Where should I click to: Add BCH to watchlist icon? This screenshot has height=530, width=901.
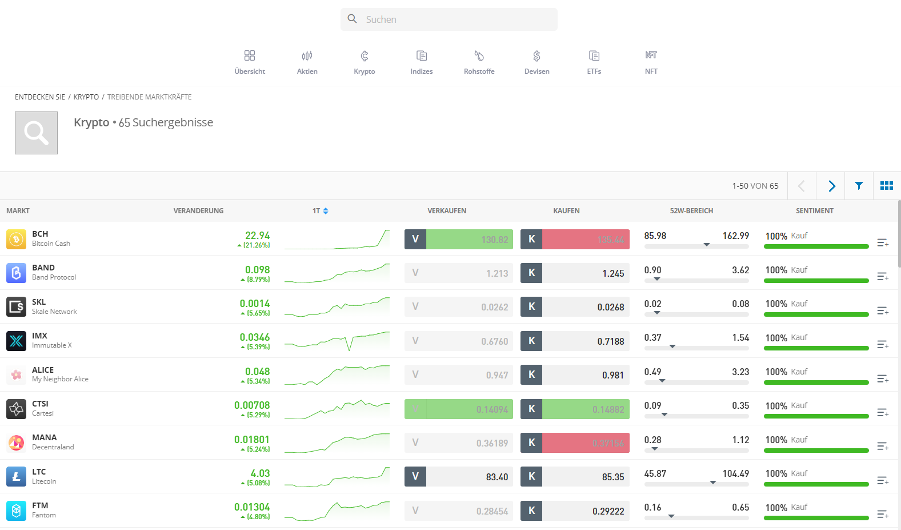(883, 243)
